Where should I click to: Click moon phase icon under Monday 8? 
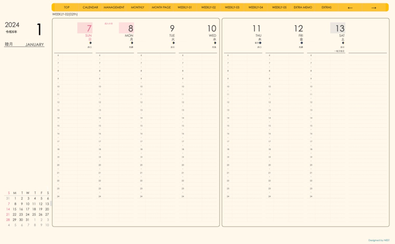click(x=132, y=43)
